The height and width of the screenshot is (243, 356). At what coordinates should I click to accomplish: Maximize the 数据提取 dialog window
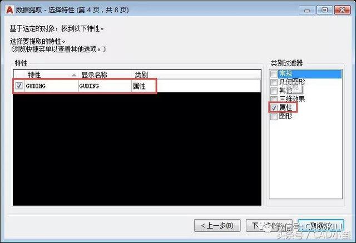tap(325, 10)
